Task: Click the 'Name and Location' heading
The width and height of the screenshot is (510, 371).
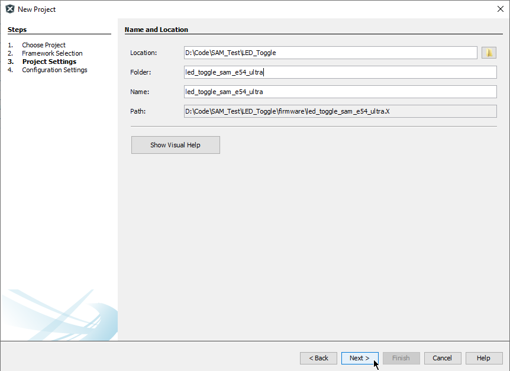Action: point(156,30)
